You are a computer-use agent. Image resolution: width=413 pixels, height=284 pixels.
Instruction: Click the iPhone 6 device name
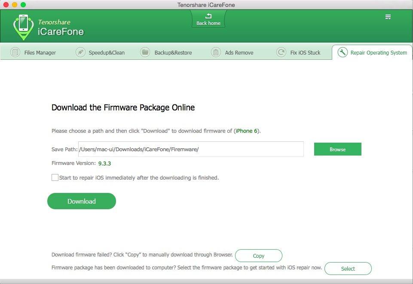(246, 131)
